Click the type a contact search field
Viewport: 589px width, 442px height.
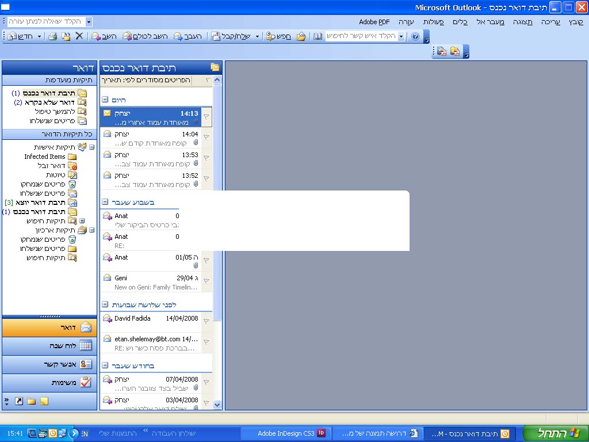pos(361,36)
